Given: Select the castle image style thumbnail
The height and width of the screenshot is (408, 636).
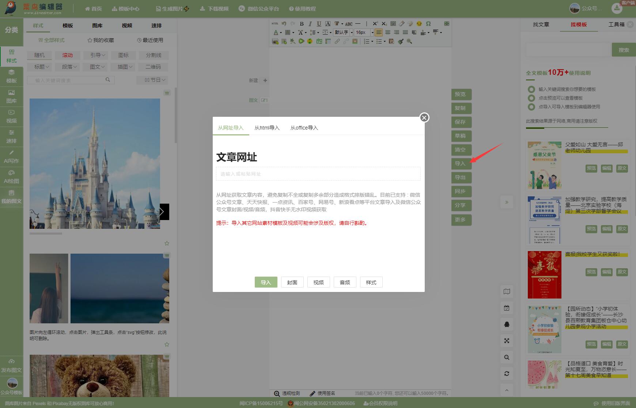Looking at the screenshot, I should (x=95, y=163).
